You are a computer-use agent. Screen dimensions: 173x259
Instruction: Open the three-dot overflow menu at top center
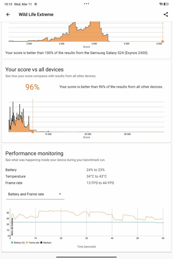click(87, 4)
